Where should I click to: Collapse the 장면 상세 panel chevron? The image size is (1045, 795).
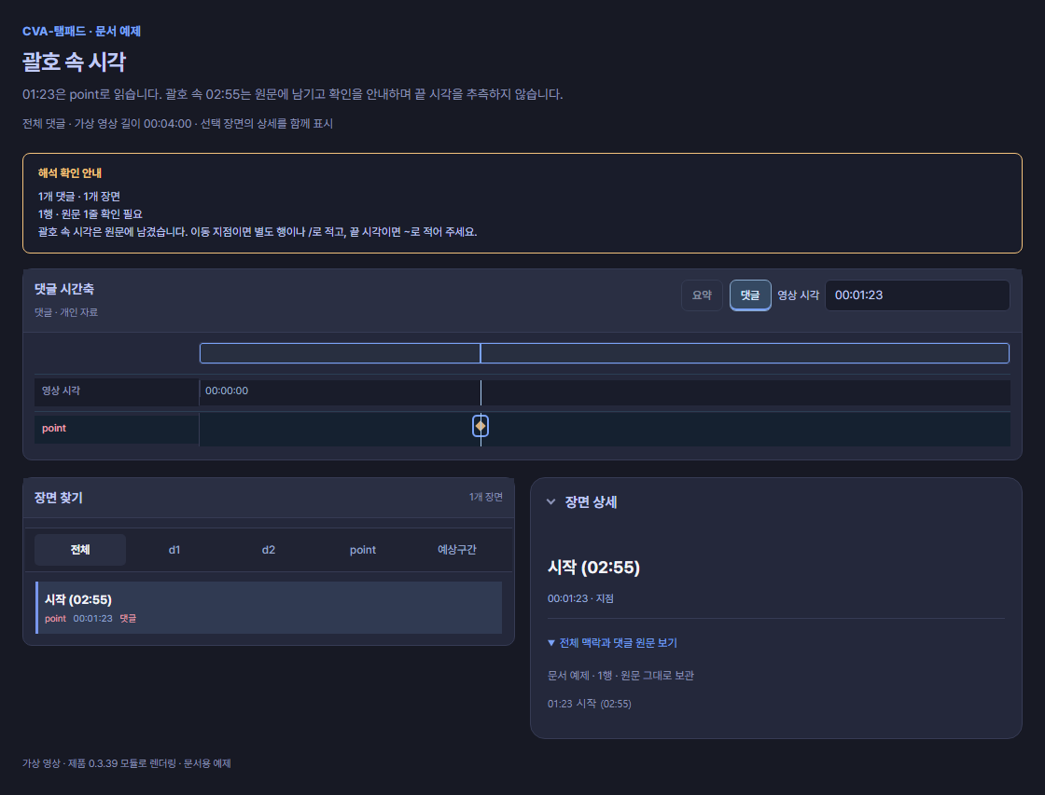tap(551, 502)
